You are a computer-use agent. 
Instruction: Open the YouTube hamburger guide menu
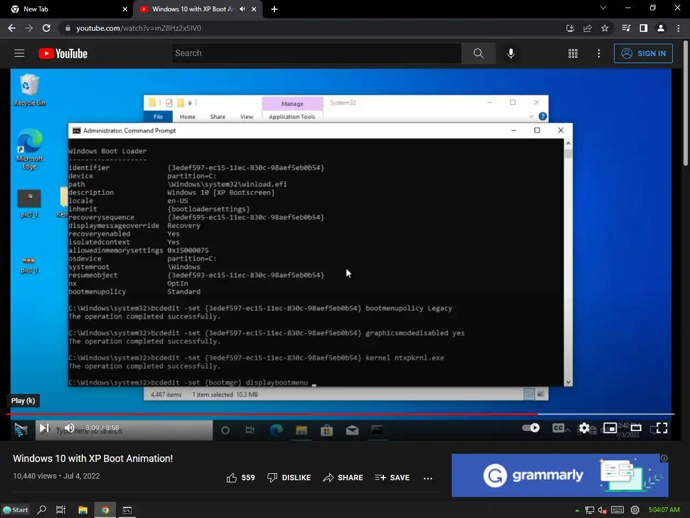point(19,53)
